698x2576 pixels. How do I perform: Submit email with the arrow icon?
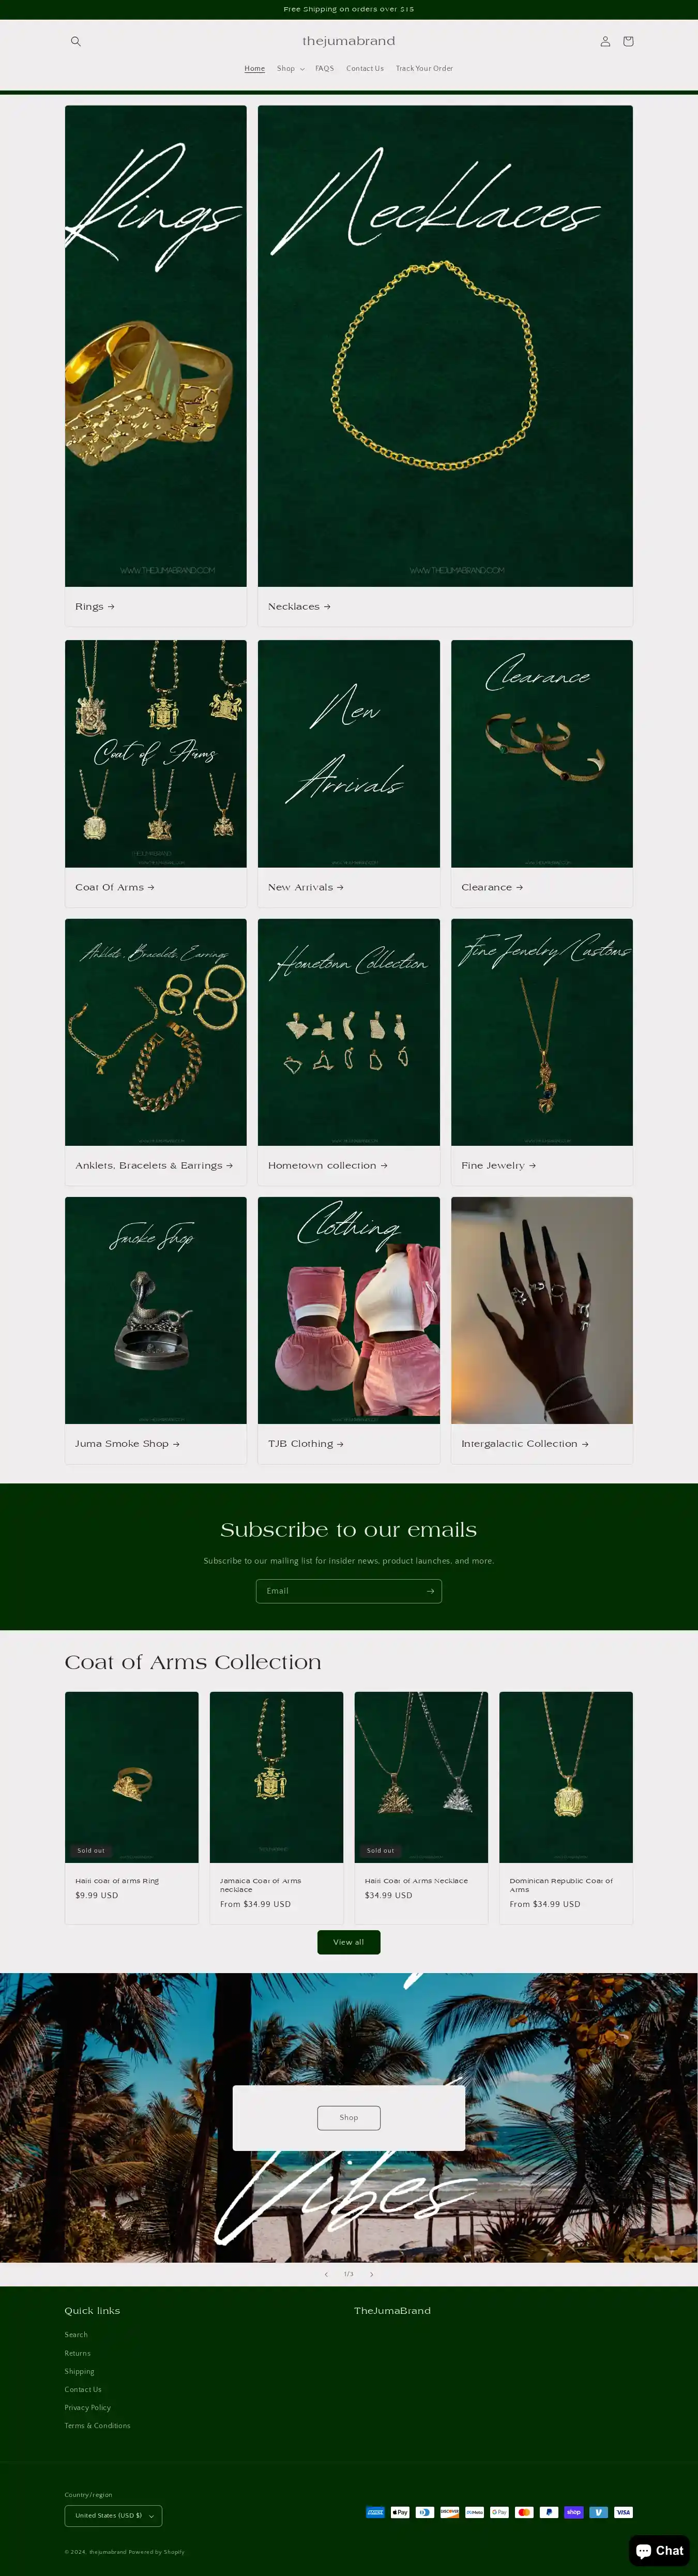[430, 1591]
